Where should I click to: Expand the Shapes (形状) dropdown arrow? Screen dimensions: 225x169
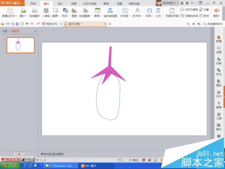[x=68, y=16]
